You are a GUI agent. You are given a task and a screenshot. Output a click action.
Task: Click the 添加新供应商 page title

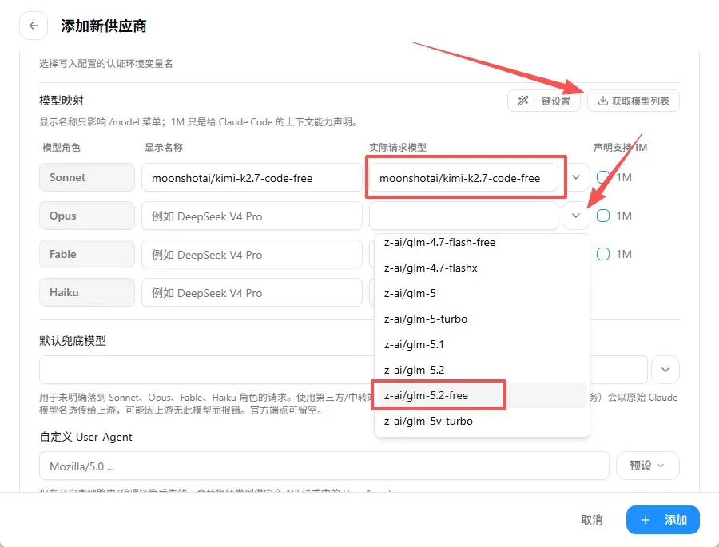click(x=104, y=26)
